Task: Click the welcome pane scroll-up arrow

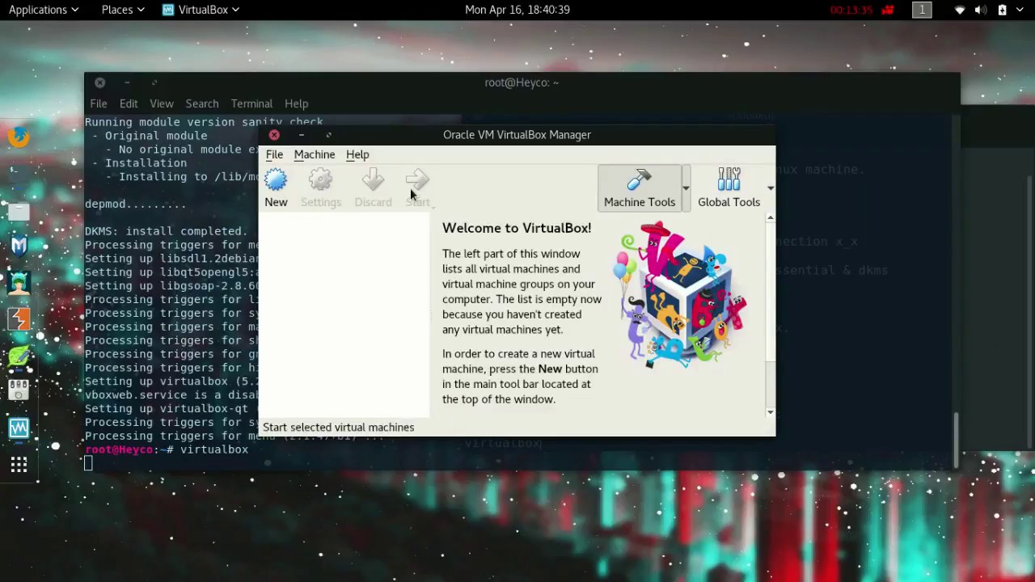Action: [770, 217]
